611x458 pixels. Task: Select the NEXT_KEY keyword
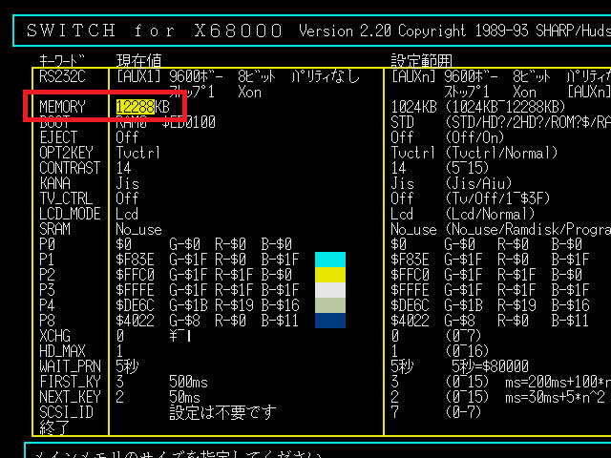click(x=70, y=397)
